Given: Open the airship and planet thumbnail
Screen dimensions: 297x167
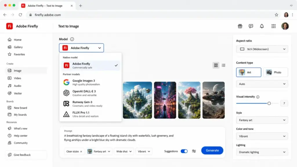Looking at the screenshot, I should [213, 100].
